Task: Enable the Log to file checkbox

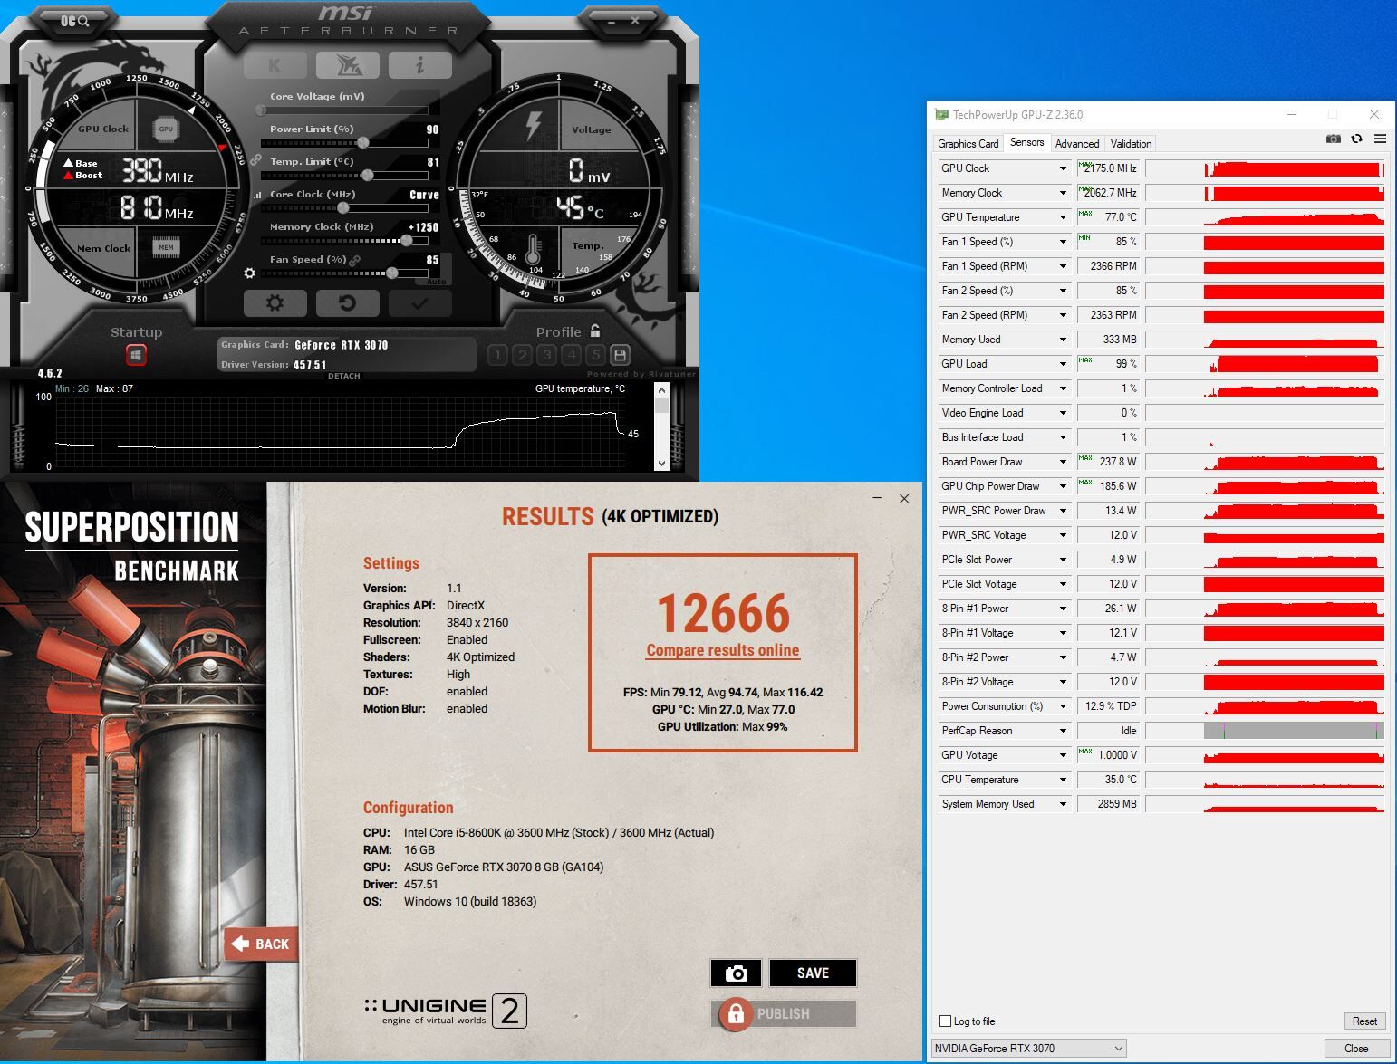Action: [946, 1021]
